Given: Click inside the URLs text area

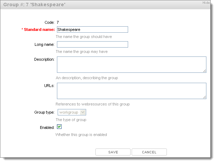Looking at the screenshot, I should pyautogui.click(x=132, y=91).
